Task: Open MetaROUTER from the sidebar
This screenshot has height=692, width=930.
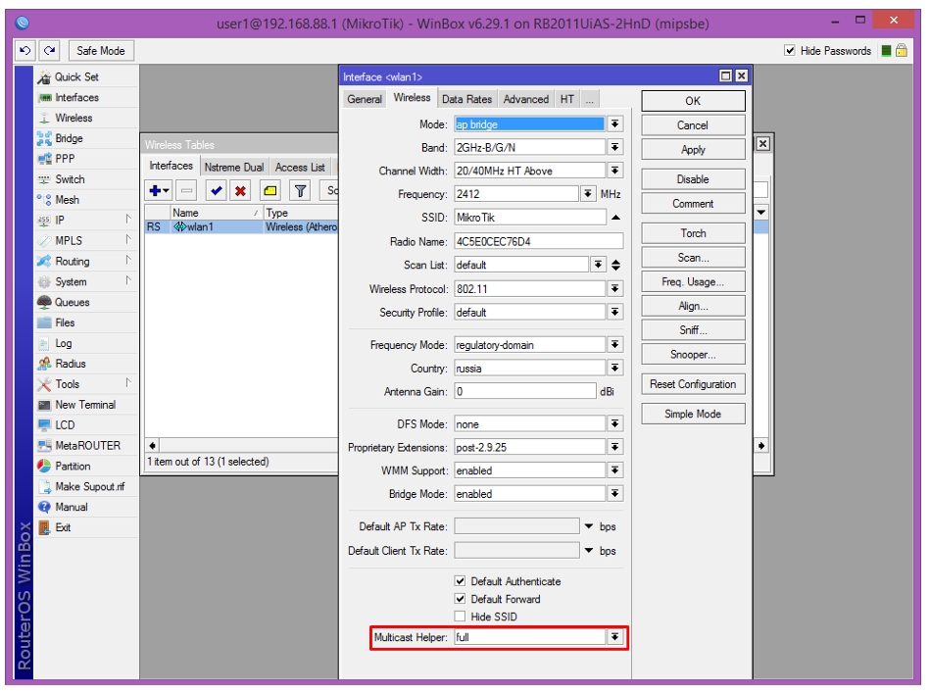Action: click(86, 446)
